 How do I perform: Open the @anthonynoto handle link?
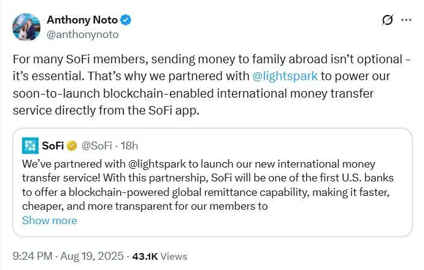(83, 34)
